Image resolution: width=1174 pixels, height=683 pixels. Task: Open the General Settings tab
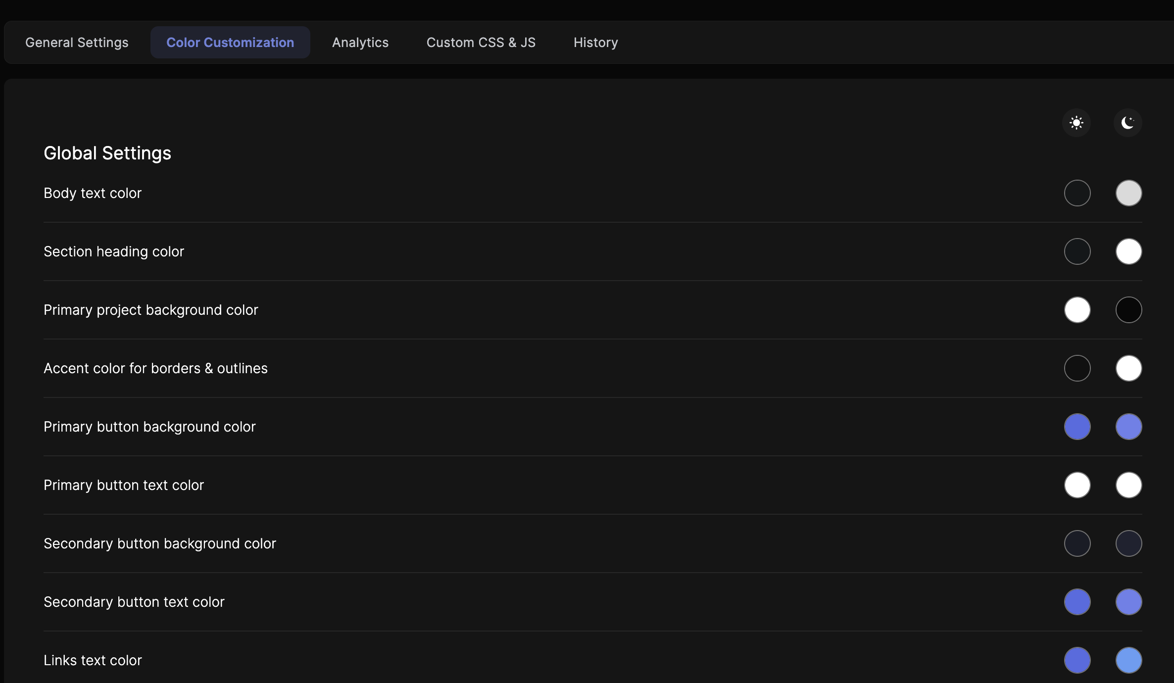click(77, 43)
